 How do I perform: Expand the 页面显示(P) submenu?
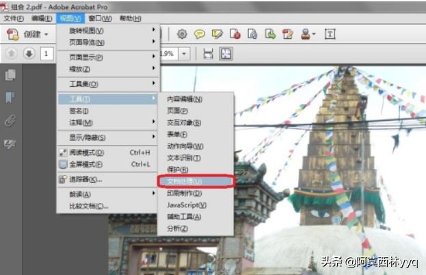pyautogui.click(x=108, y=57)
